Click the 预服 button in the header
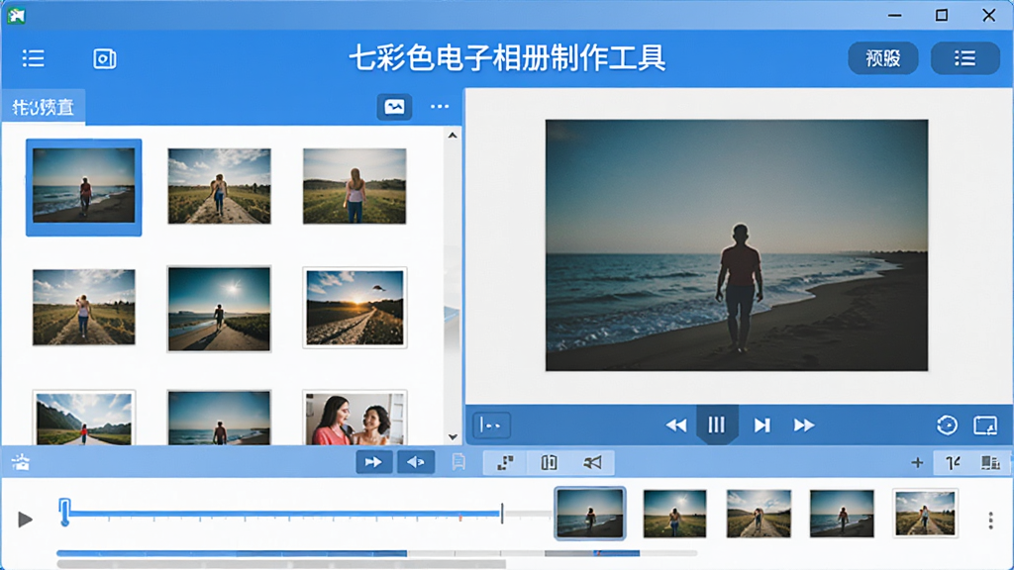This screenshot has height=570, width=1014. click(x=882, y=58)
